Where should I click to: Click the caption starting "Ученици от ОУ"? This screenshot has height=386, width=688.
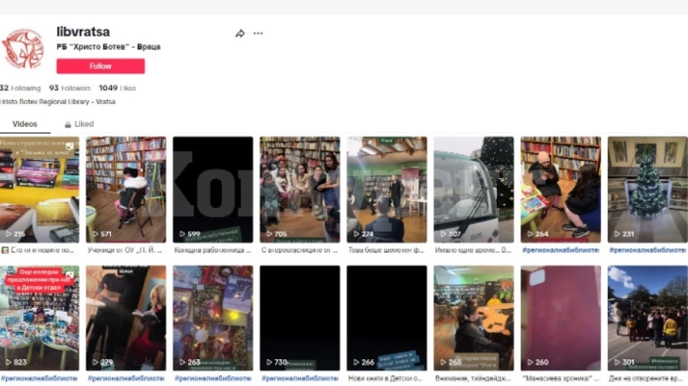click(125, 250)
